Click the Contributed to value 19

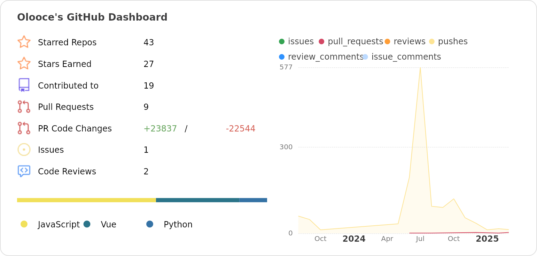(x=149, y=86)
